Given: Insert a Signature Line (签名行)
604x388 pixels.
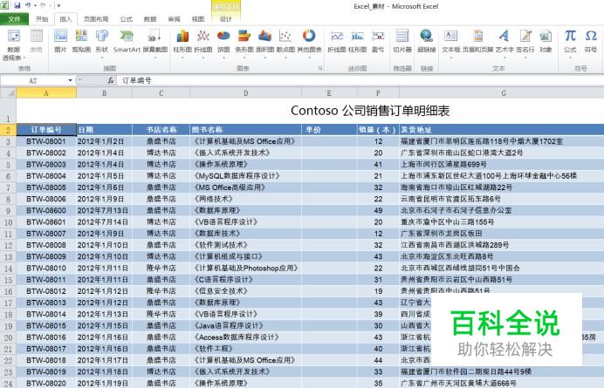Looking at the screenshot, I should pyautogui.click(x=525, y=43).
